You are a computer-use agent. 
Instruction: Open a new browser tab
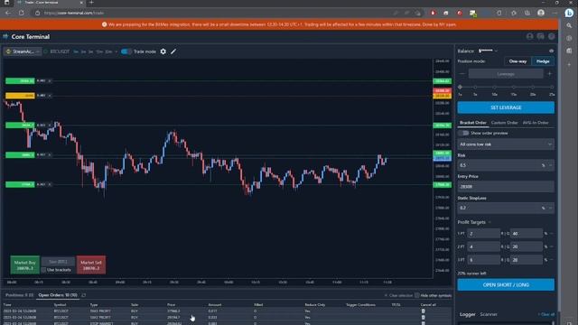click(91, 3)
